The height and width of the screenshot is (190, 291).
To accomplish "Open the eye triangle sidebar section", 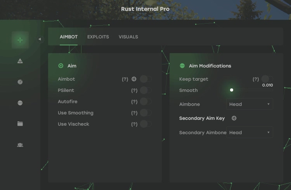I will click(x=20, y=61).
